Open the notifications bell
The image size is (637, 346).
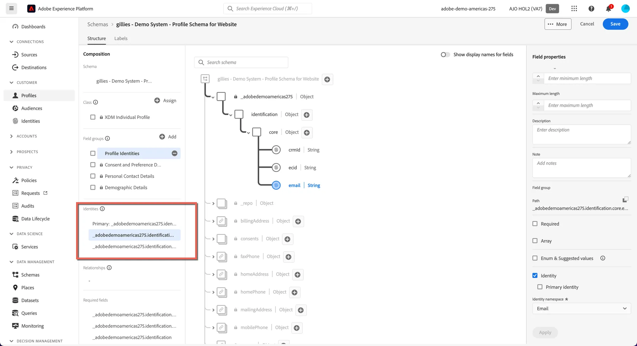pyautogui.click(x=609, y=9)
